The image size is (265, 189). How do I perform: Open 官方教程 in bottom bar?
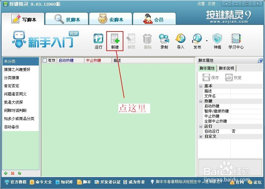15,182
